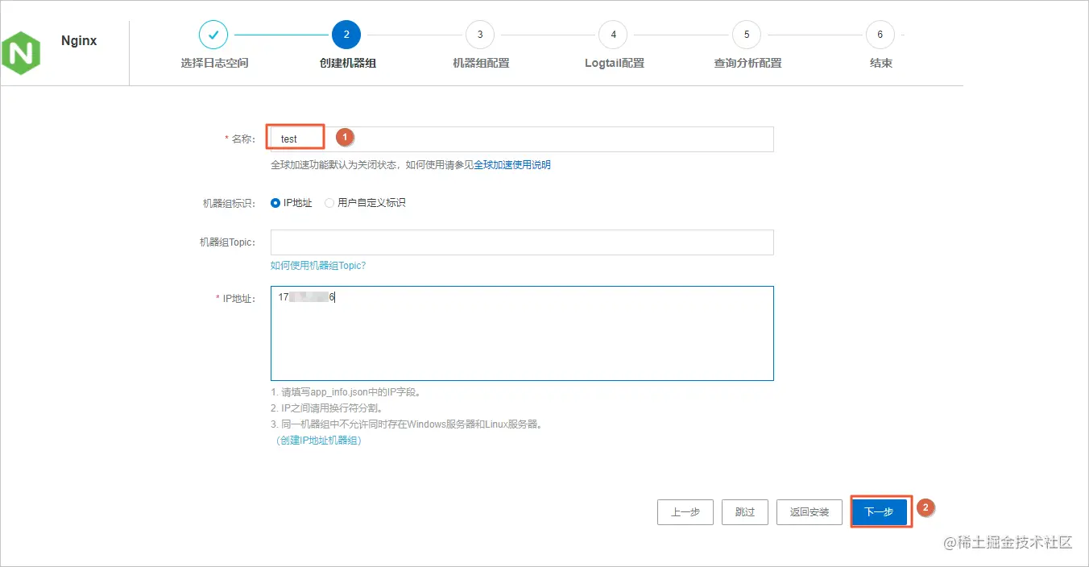This screenshot has width=1089, height=567.
Task: Click the completed step checkmark circle
Action: point(213,35)
